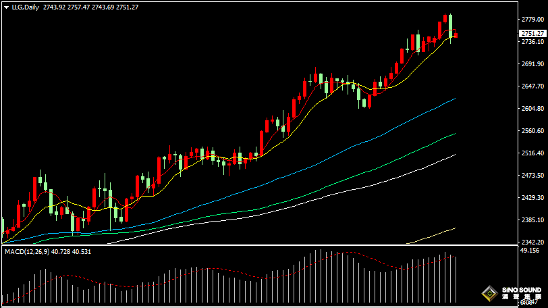The width and height of the screenshot is (548, 308).
Task: Click the current price tag 2751.27
Action: [x=532, y=33]
